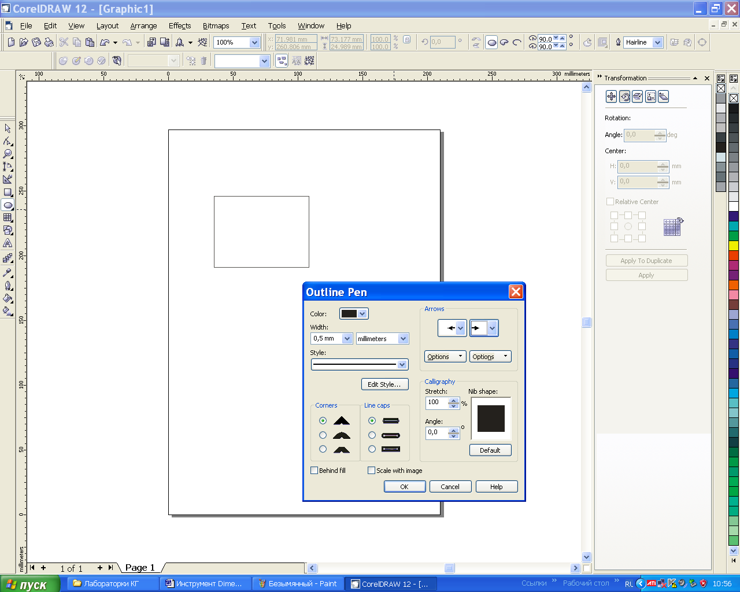Open the Bitmaps menu
The image size is (740, 592).
[x=216, y=25]
